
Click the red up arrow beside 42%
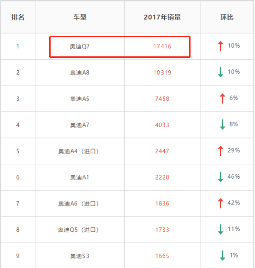(221, 203)
